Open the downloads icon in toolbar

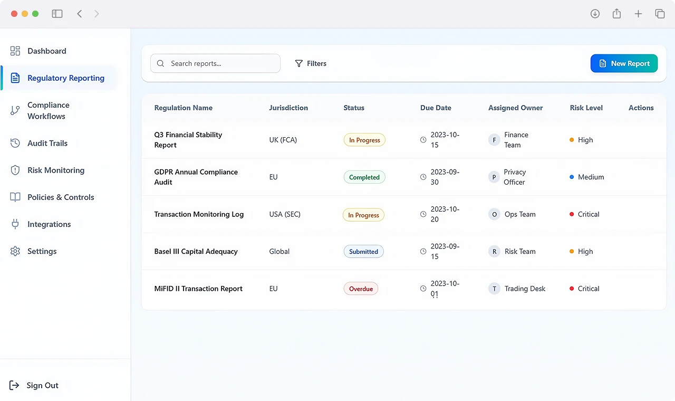pyautogui.click(x=595, y=14)
